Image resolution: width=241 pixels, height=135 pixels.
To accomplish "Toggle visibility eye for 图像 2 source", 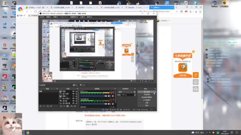I will coord(73,96).
